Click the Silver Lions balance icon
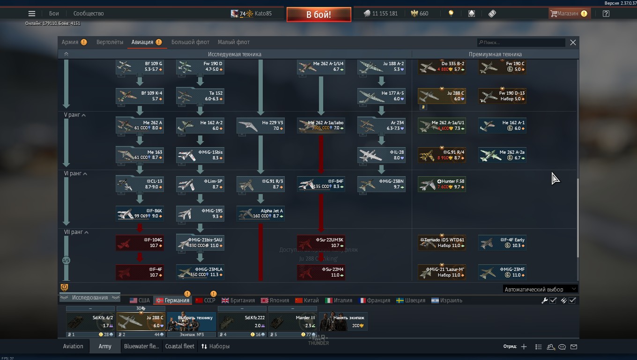 (x=367, y=14)
